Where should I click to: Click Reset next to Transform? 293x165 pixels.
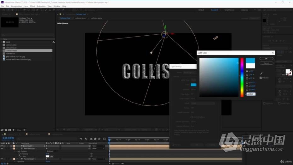click(48, 162)
